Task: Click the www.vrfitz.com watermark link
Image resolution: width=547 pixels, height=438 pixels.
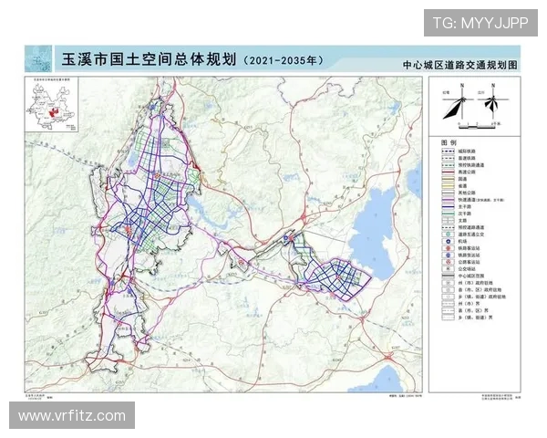Action: (72, 415)
